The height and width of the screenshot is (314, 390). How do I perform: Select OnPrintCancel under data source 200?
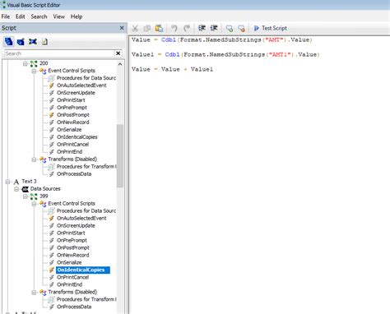tap(72, 145)
